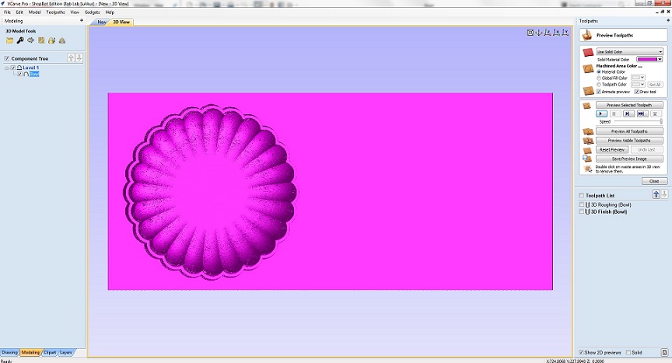
Task: Open the Gadgets menu
Action: coord(92,12)
